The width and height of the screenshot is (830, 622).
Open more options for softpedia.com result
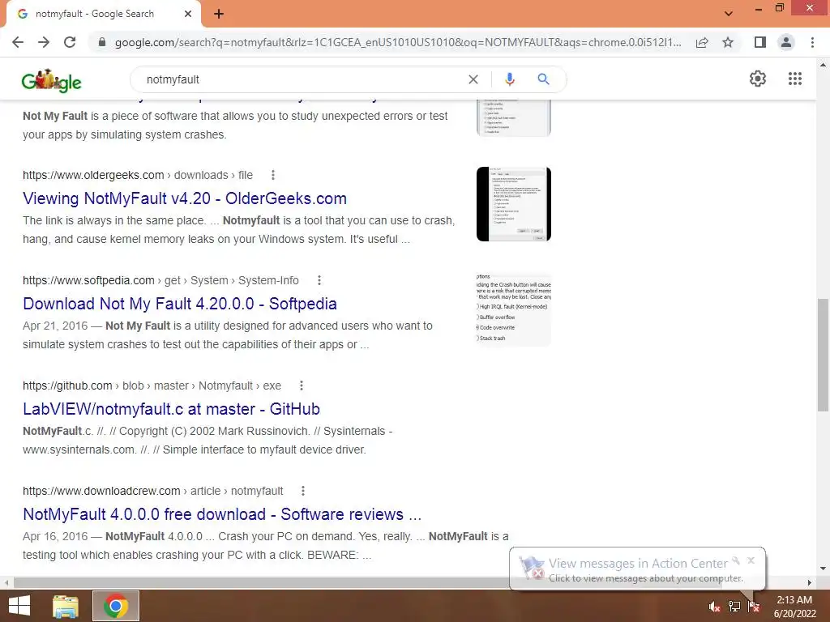(x=319, y=280)
